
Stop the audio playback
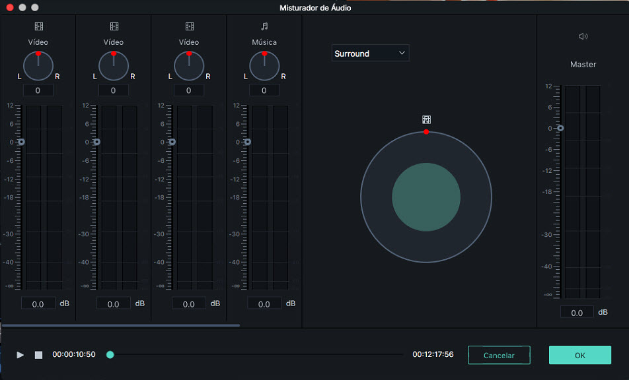(x=38, y=355)
